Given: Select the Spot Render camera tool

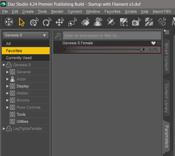Looking at the screenshot, I should click(x=136, y=22).
